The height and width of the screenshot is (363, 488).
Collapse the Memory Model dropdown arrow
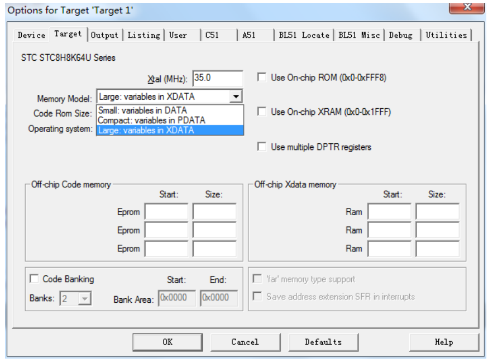pos(236,96)
